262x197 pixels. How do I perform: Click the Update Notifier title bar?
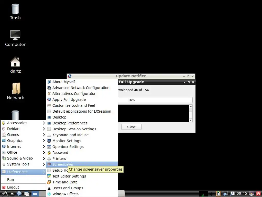[x=131, y=76]
